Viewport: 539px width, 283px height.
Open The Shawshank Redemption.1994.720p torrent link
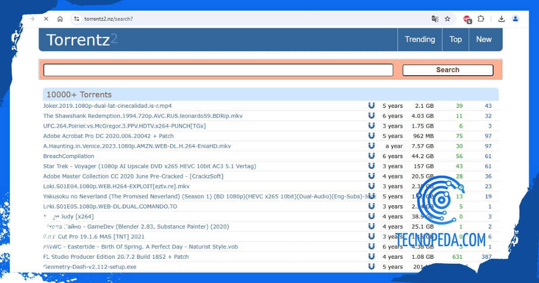point(143,116)
